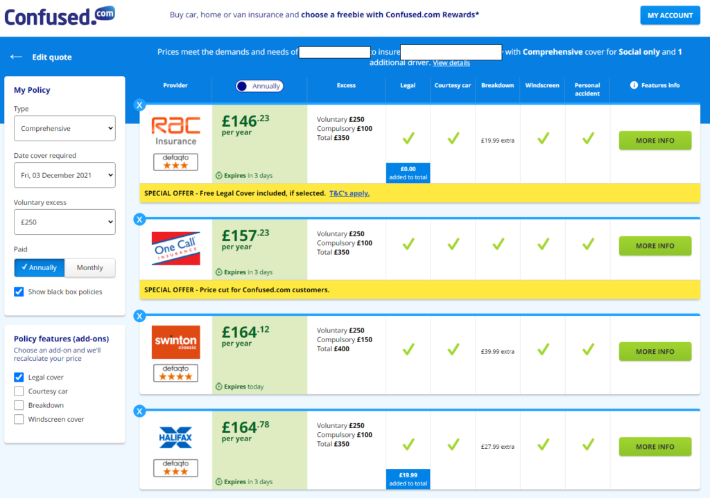
Task: Open the View details link
Action: pyautogui.click(x=451, y=63)
